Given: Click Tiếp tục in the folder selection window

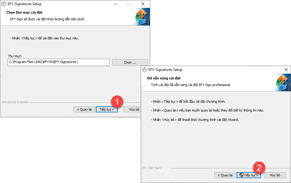Looking at the screenshot, I should (107, 109).
